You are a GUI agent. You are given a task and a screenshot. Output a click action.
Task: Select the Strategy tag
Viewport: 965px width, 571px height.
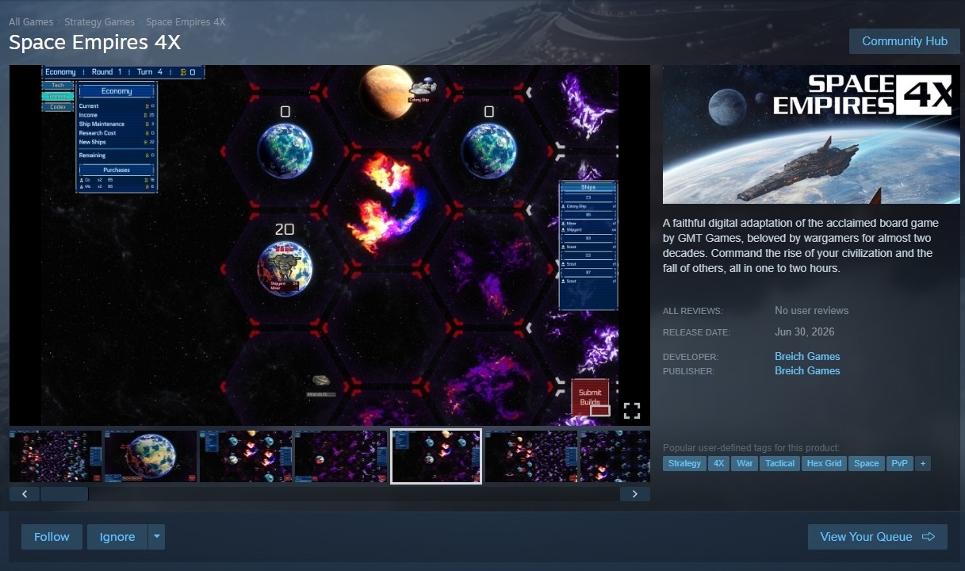pos(684,463)
